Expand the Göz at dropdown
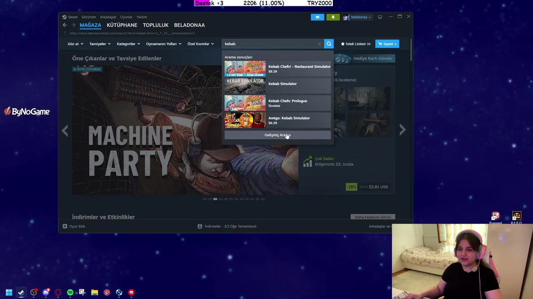Image resolution: width=533 pixels, height=299 pixels. (x=75, y=44)
